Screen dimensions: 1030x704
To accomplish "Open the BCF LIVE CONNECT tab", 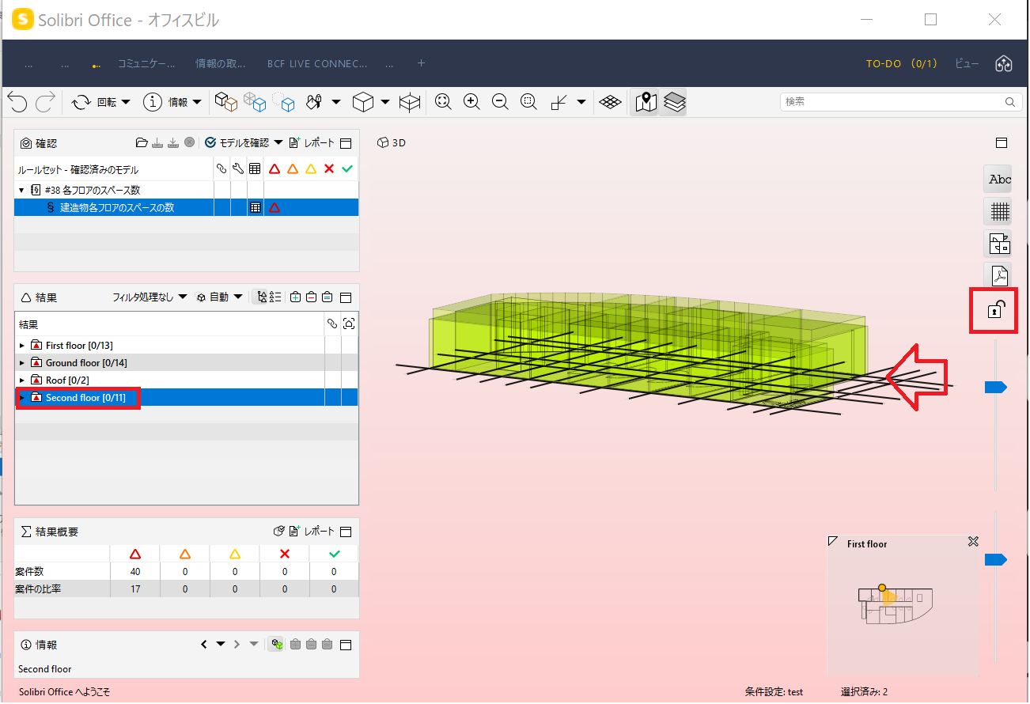I will pyautogui.click(x=317, y=63).
